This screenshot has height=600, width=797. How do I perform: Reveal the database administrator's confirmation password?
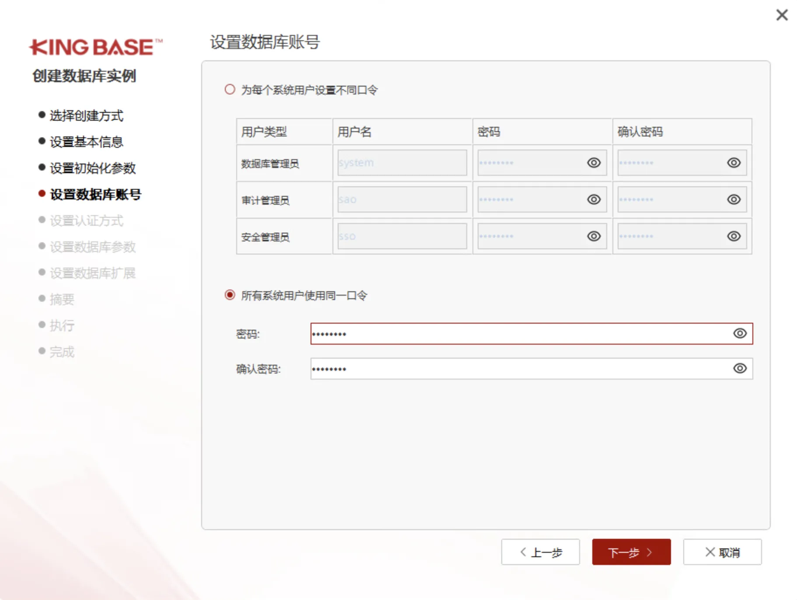pyautogui.click(x=734, y=162)
